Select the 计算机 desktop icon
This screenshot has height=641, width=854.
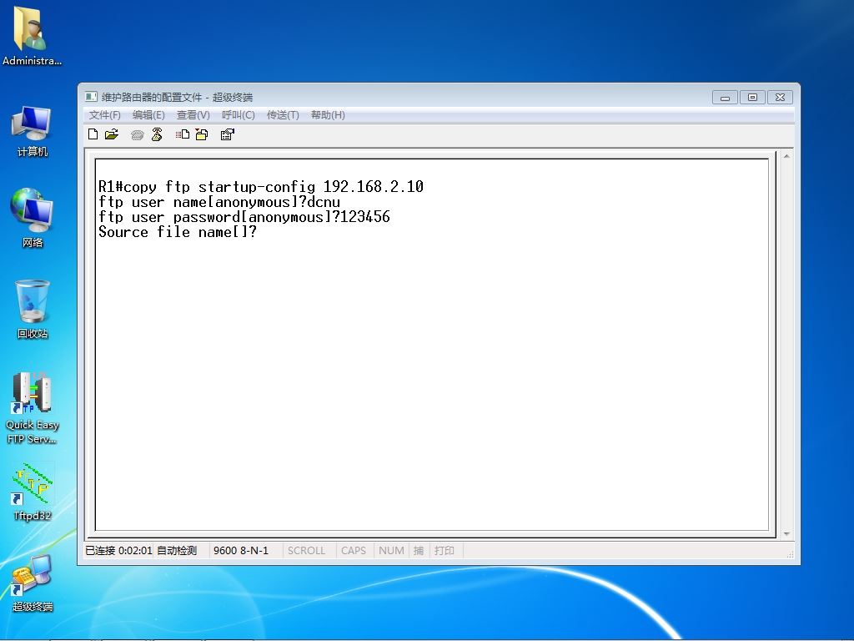(33, 131)
